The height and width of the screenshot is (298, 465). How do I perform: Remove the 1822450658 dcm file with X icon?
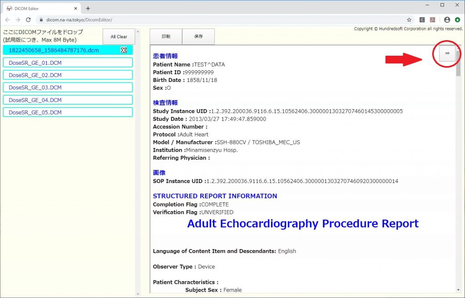coord(124,50)
